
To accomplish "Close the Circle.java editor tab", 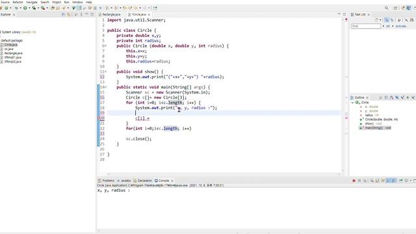I will tap(149, 14).
